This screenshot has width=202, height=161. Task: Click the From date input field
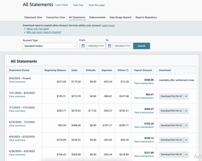[96, 46]
